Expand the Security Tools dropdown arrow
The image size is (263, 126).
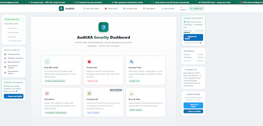click(x=138, y=9)
